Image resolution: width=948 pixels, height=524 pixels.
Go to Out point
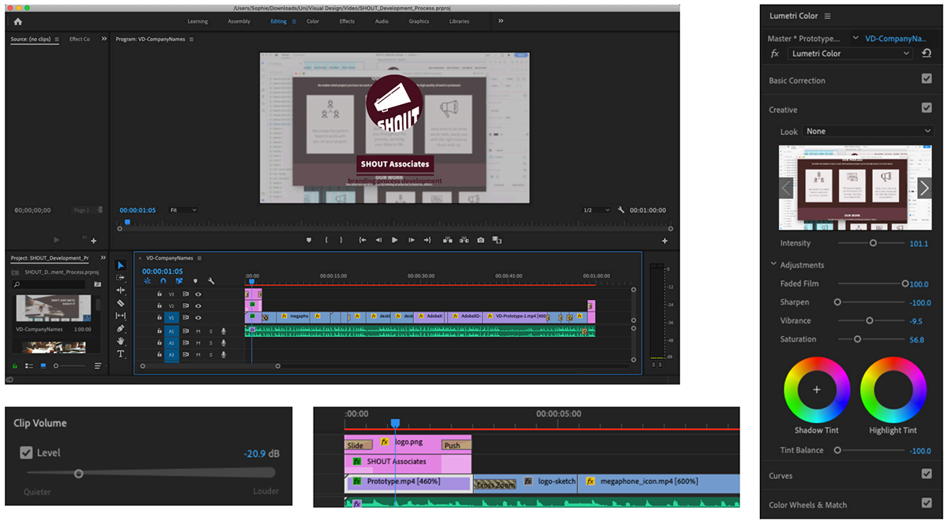click(427, 240)
